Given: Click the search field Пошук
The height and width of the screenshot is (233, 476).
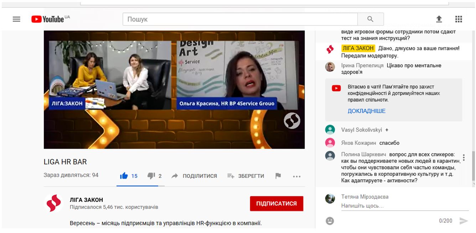Looking at the screenshot, I should 240,19.
